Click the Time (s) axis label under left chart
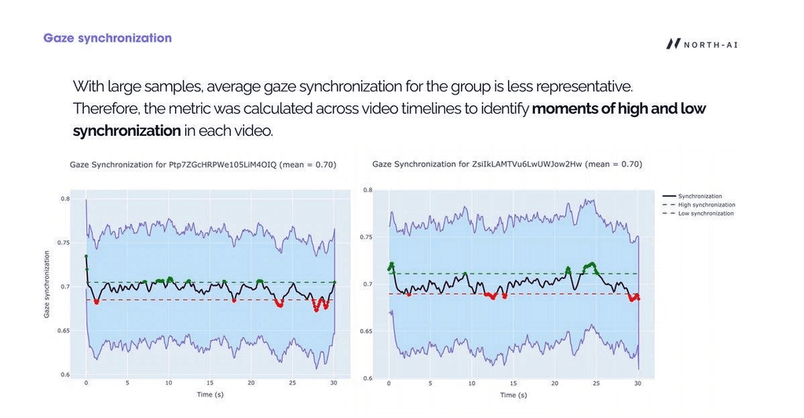The image size is (804, 418). click(x=210, y=394)
